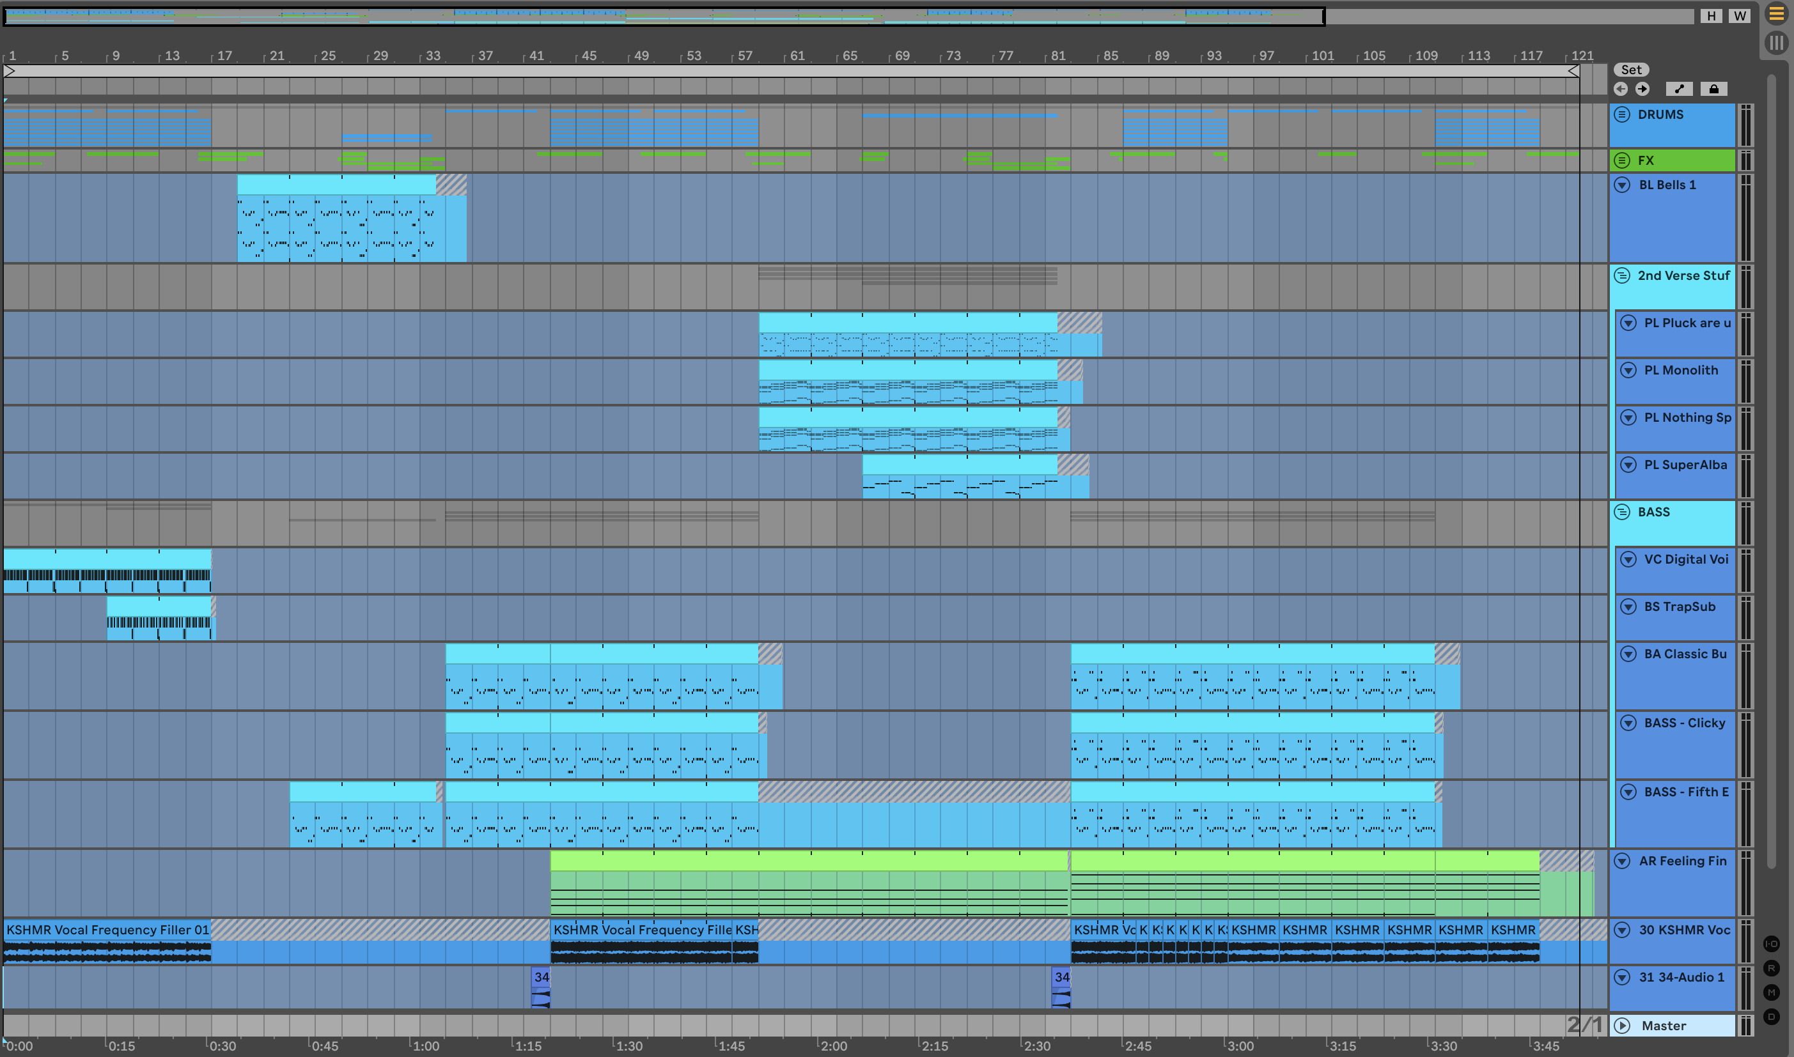Click the previous locator arrow button

tap(1621, 89)
